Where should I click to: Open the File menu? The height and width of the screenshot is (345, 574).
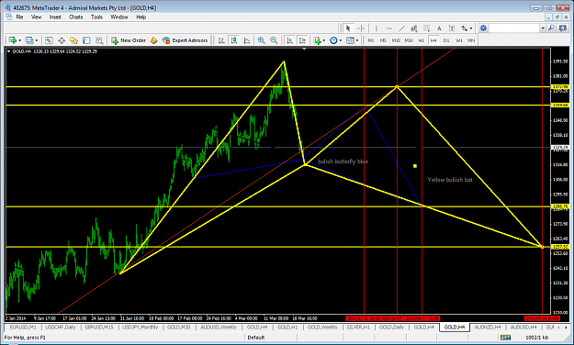[x=19, y=17]
